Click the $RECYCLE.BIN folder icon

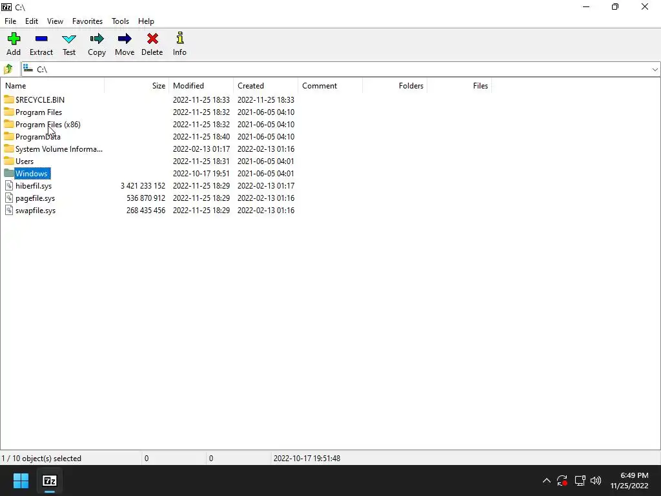[x=9, y=99]
